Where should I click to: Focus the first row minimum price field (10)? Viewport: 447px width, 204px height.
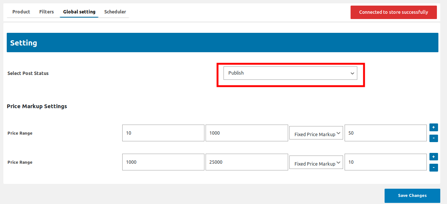163,133
